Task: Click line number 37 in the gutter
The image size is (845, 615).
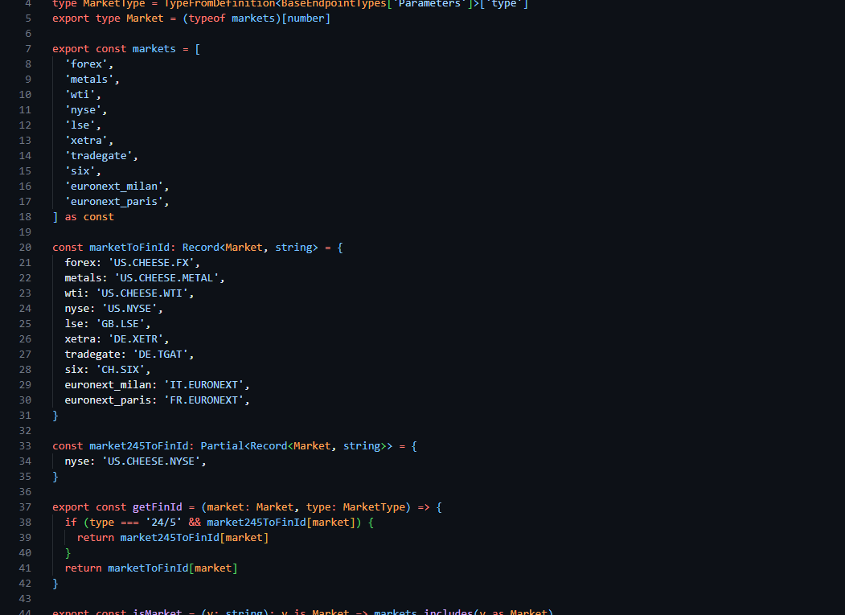Action: coord(25,506)
